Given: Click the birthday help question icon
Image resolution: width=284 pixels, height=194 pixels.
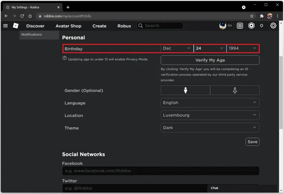Looking at the screenshot, I should [64, 58].
